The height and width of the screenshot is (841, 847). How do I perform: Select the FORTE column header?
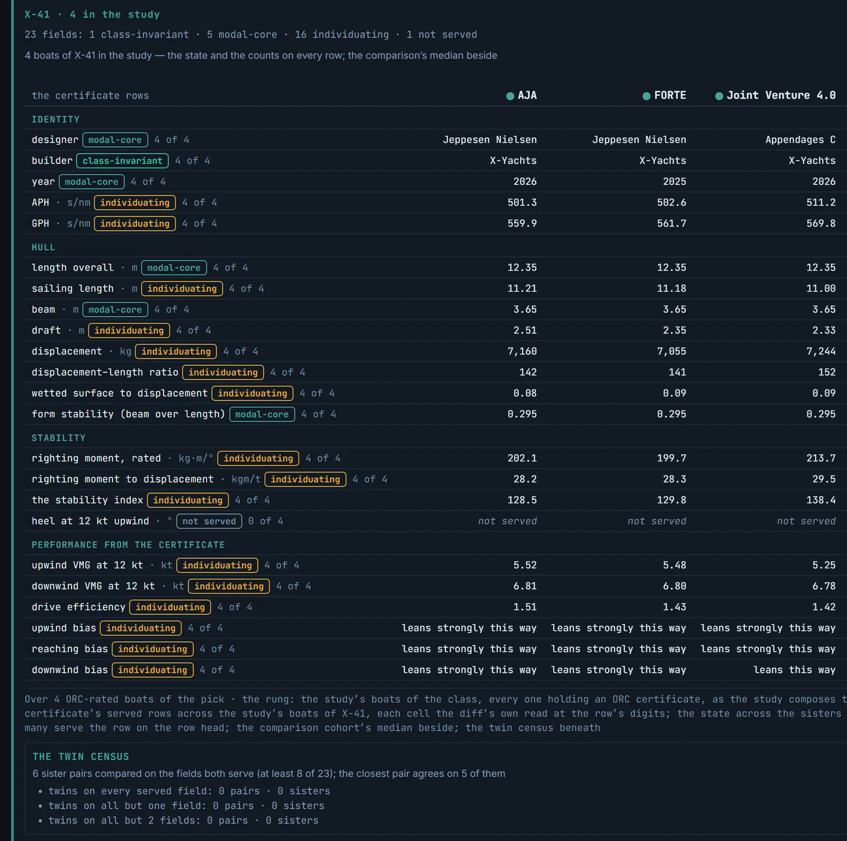pos(664,95)
